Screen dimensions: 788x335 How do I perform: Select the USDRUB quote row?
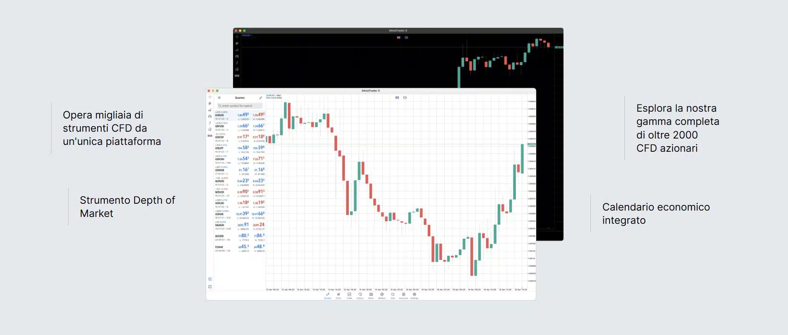tap(239, 170)
